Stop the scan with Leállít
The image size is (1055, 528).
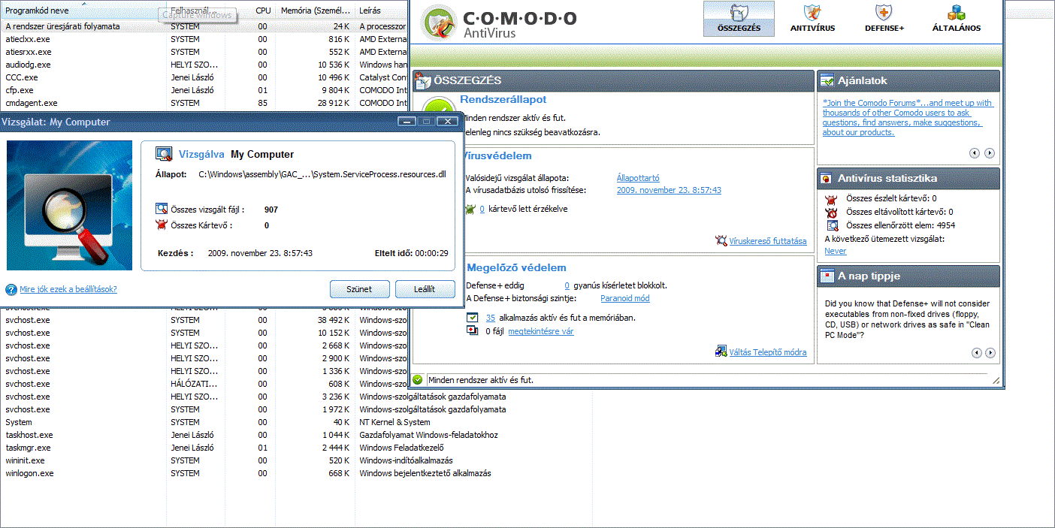point(425,289)
